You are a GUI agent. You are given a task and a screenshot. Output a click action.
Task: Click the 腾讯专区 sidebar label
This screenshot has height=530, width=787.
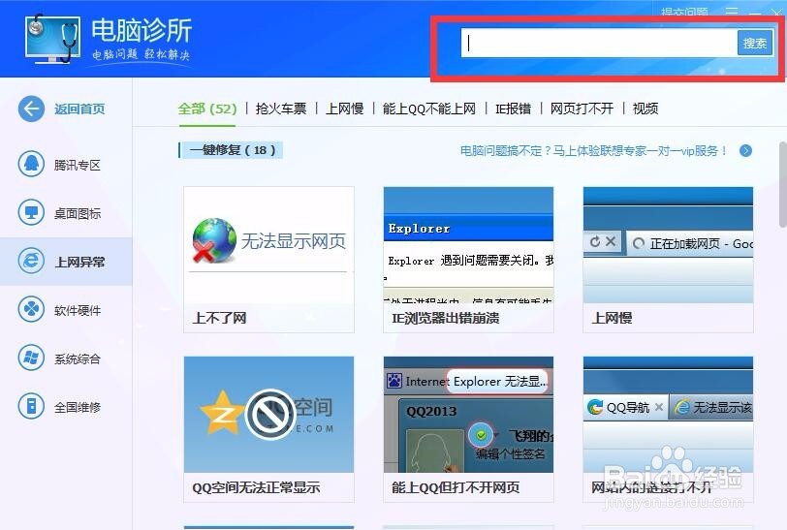[78, 165]
